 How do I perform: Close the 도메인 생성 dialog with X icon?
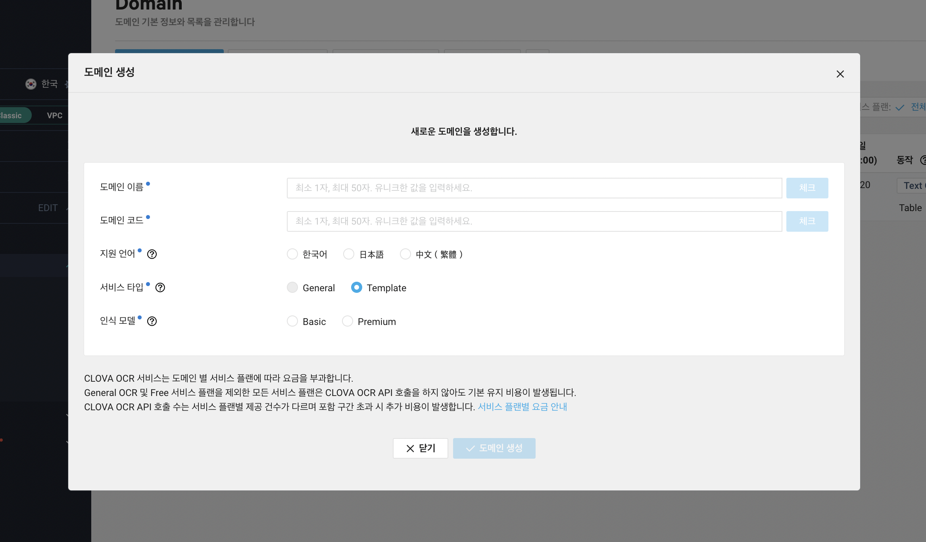tap(840, 74)
